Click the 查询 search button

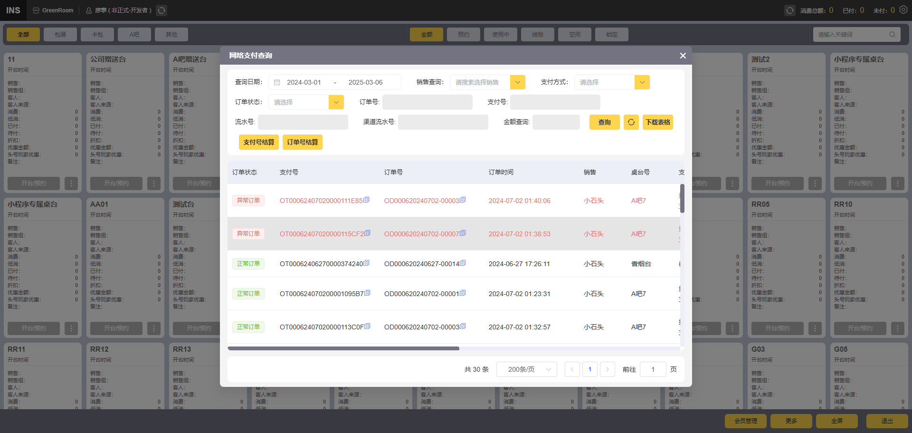(x=605, y=122)
